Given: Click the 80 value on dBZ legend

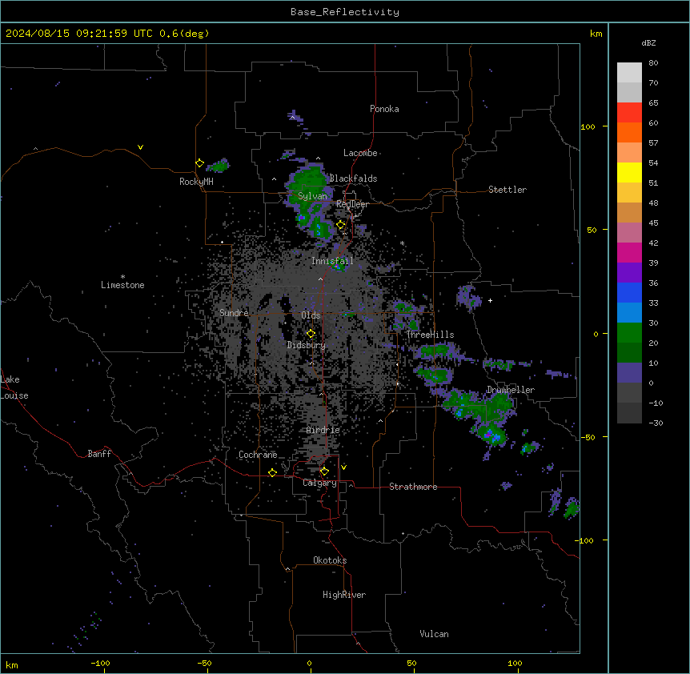Looking at the screenshot, I should 653,63.
